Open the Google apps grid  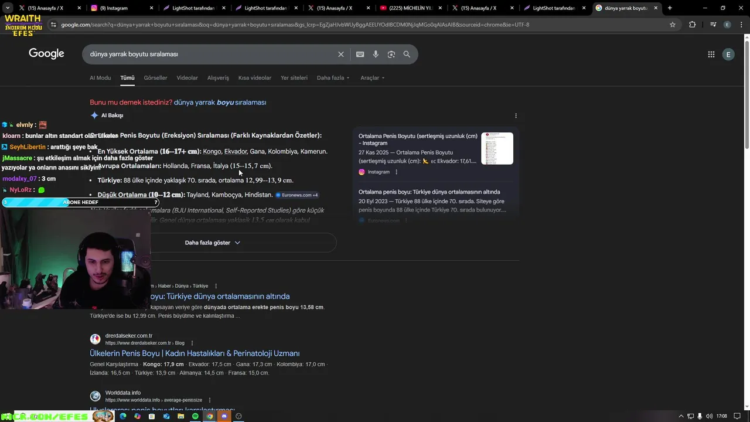click(x=711, y=54)
